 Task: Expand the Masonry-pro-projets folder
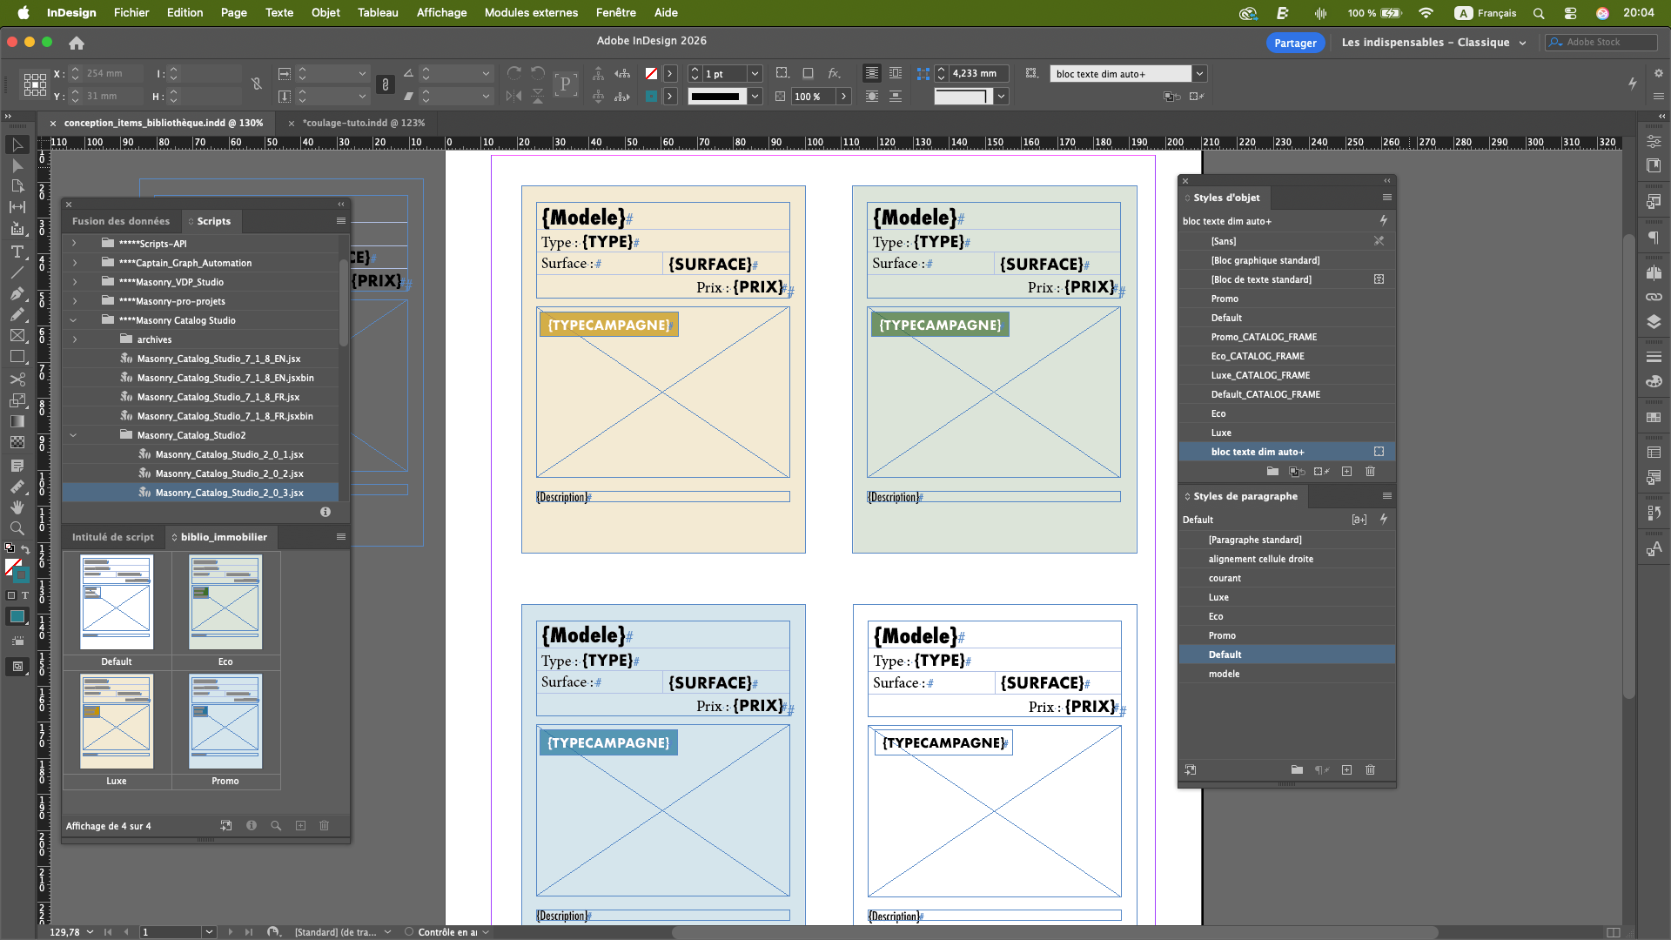pyautogui.click(x=74, y=301)
